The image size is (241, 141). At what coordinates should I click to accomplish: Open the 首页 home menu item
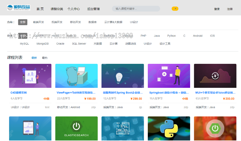40,9
